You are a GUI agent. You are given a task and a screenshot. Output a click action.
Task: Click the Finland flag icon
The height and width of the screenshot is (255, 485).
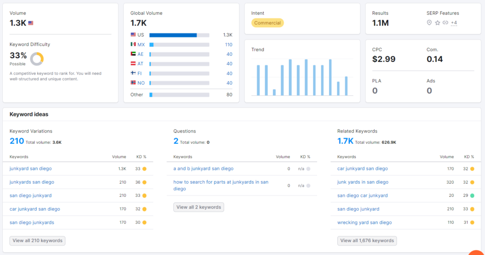coord(133,73)
